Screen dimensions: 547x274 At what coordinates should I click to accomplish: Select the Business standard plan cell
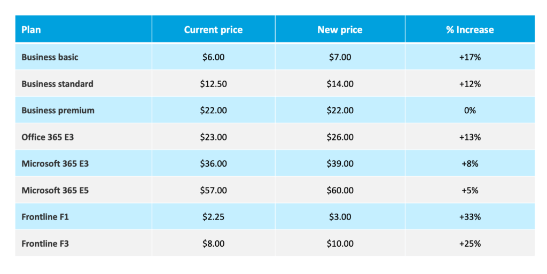coord(57,83)
